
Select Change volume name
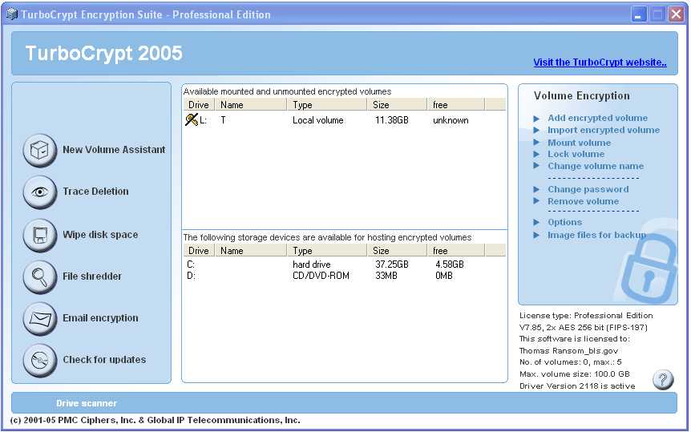596,166
